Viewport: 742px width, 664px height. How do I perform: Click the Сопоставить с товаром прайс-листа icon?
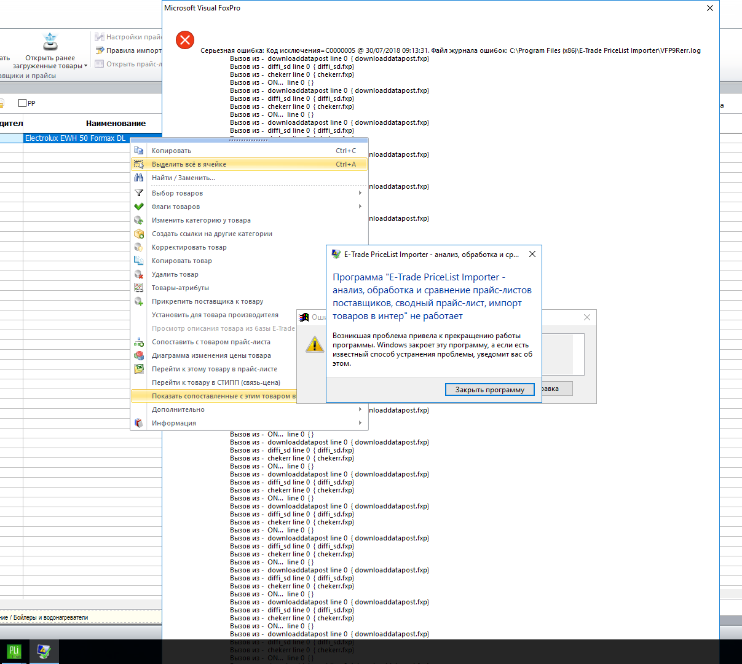(139, 342)
